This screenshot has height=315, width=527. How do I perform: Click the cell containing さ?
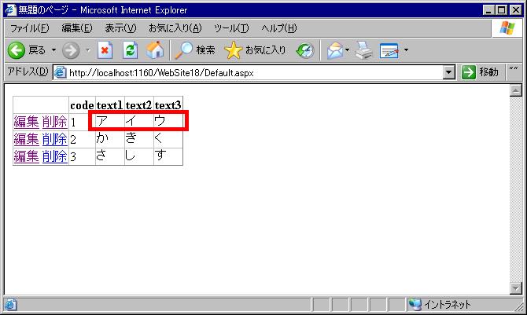[110, 156]
